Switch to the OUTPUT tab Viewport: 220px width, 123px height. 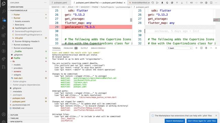click(84, 48)
